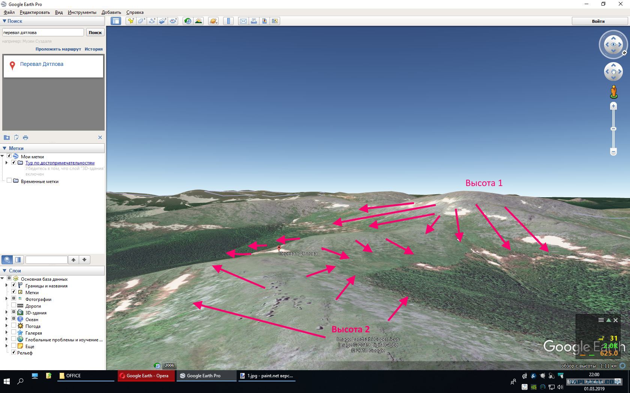Click the Print icon in the toolbar

coord(254,21)
